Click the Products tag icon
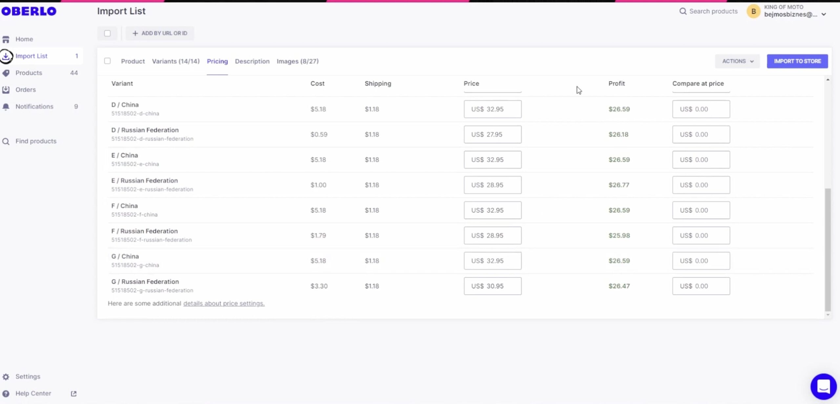The height and width of the screenshot is (404, 840). [x=6, y=73]
